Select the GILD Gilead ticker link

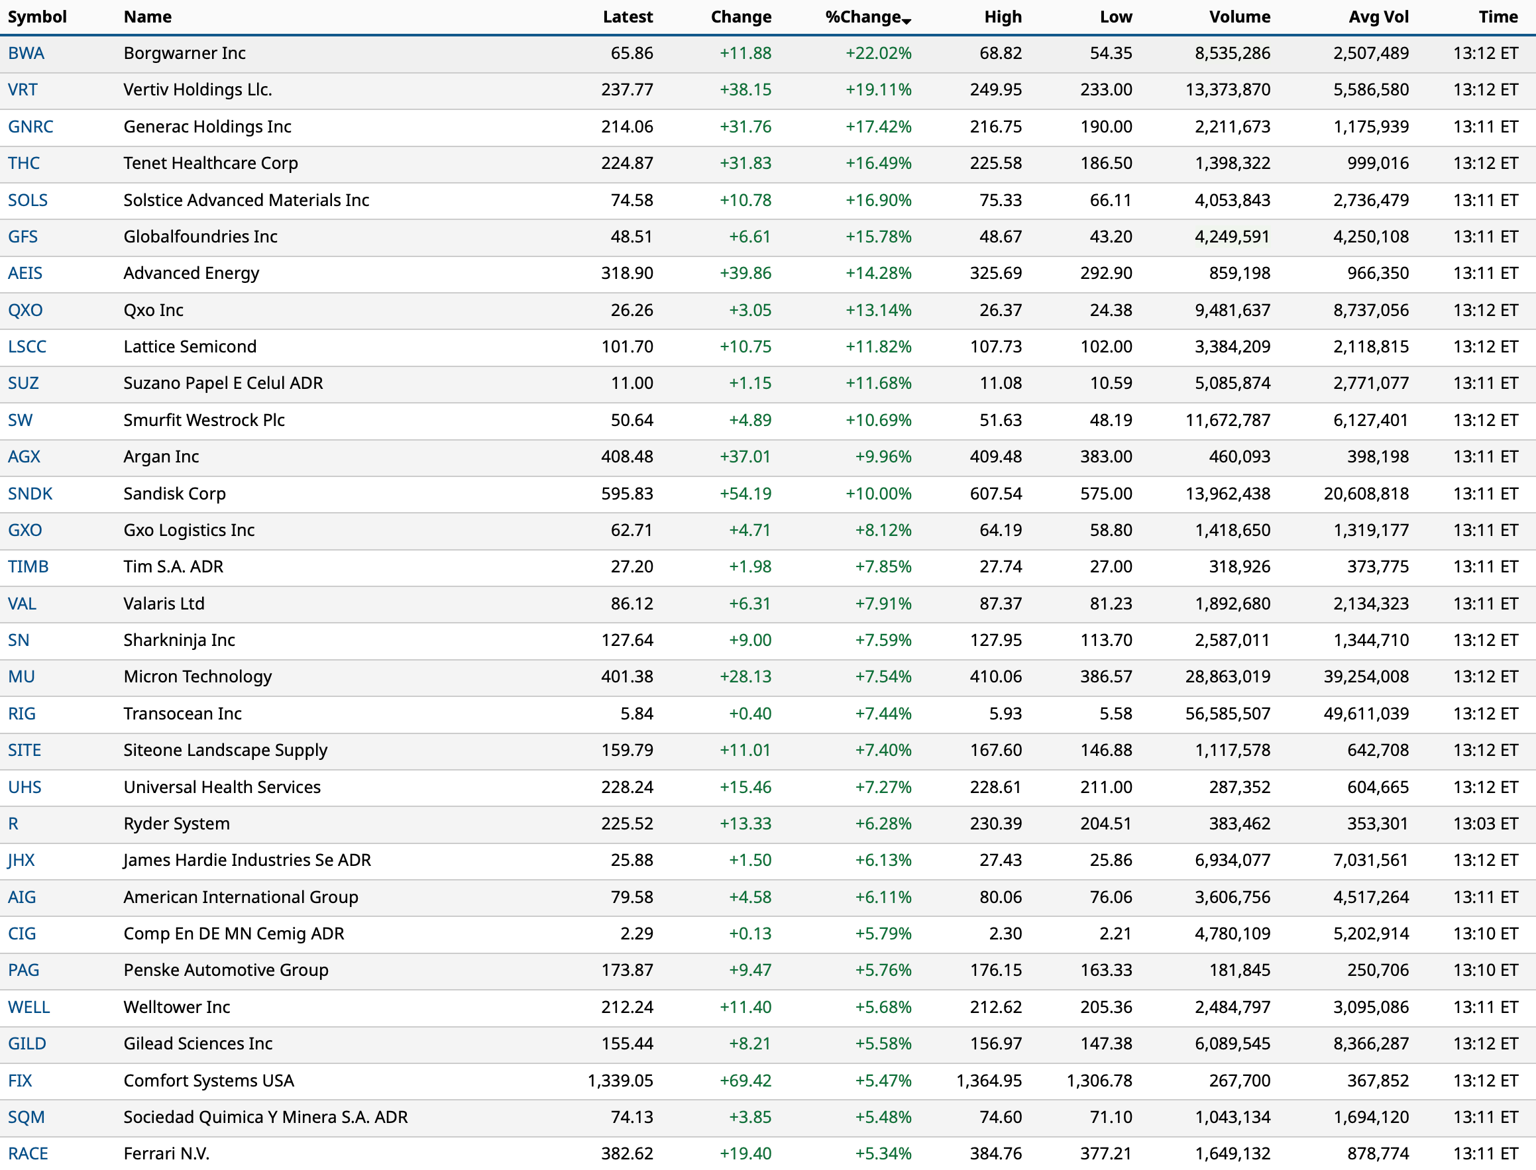point(27,1044)
